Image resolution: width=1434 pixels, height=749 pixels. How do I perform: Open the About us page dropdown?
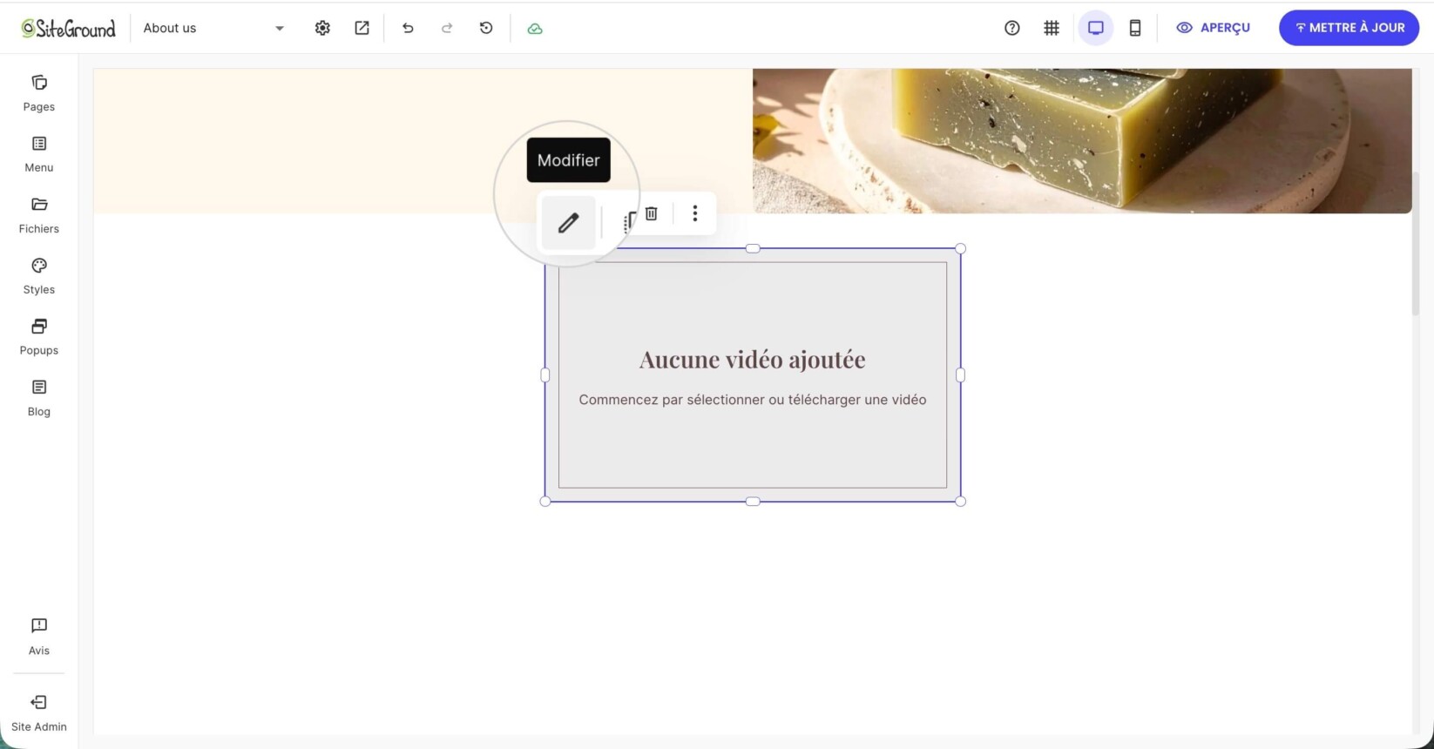(213, 28)
